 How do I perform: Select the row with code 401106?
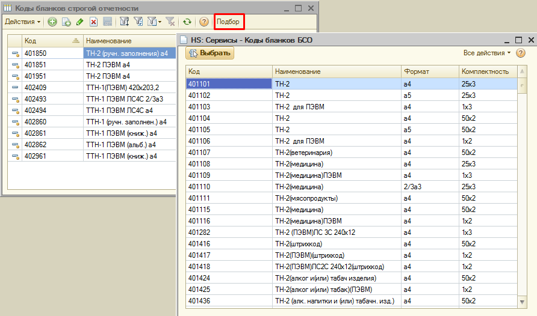click(352, 141)
